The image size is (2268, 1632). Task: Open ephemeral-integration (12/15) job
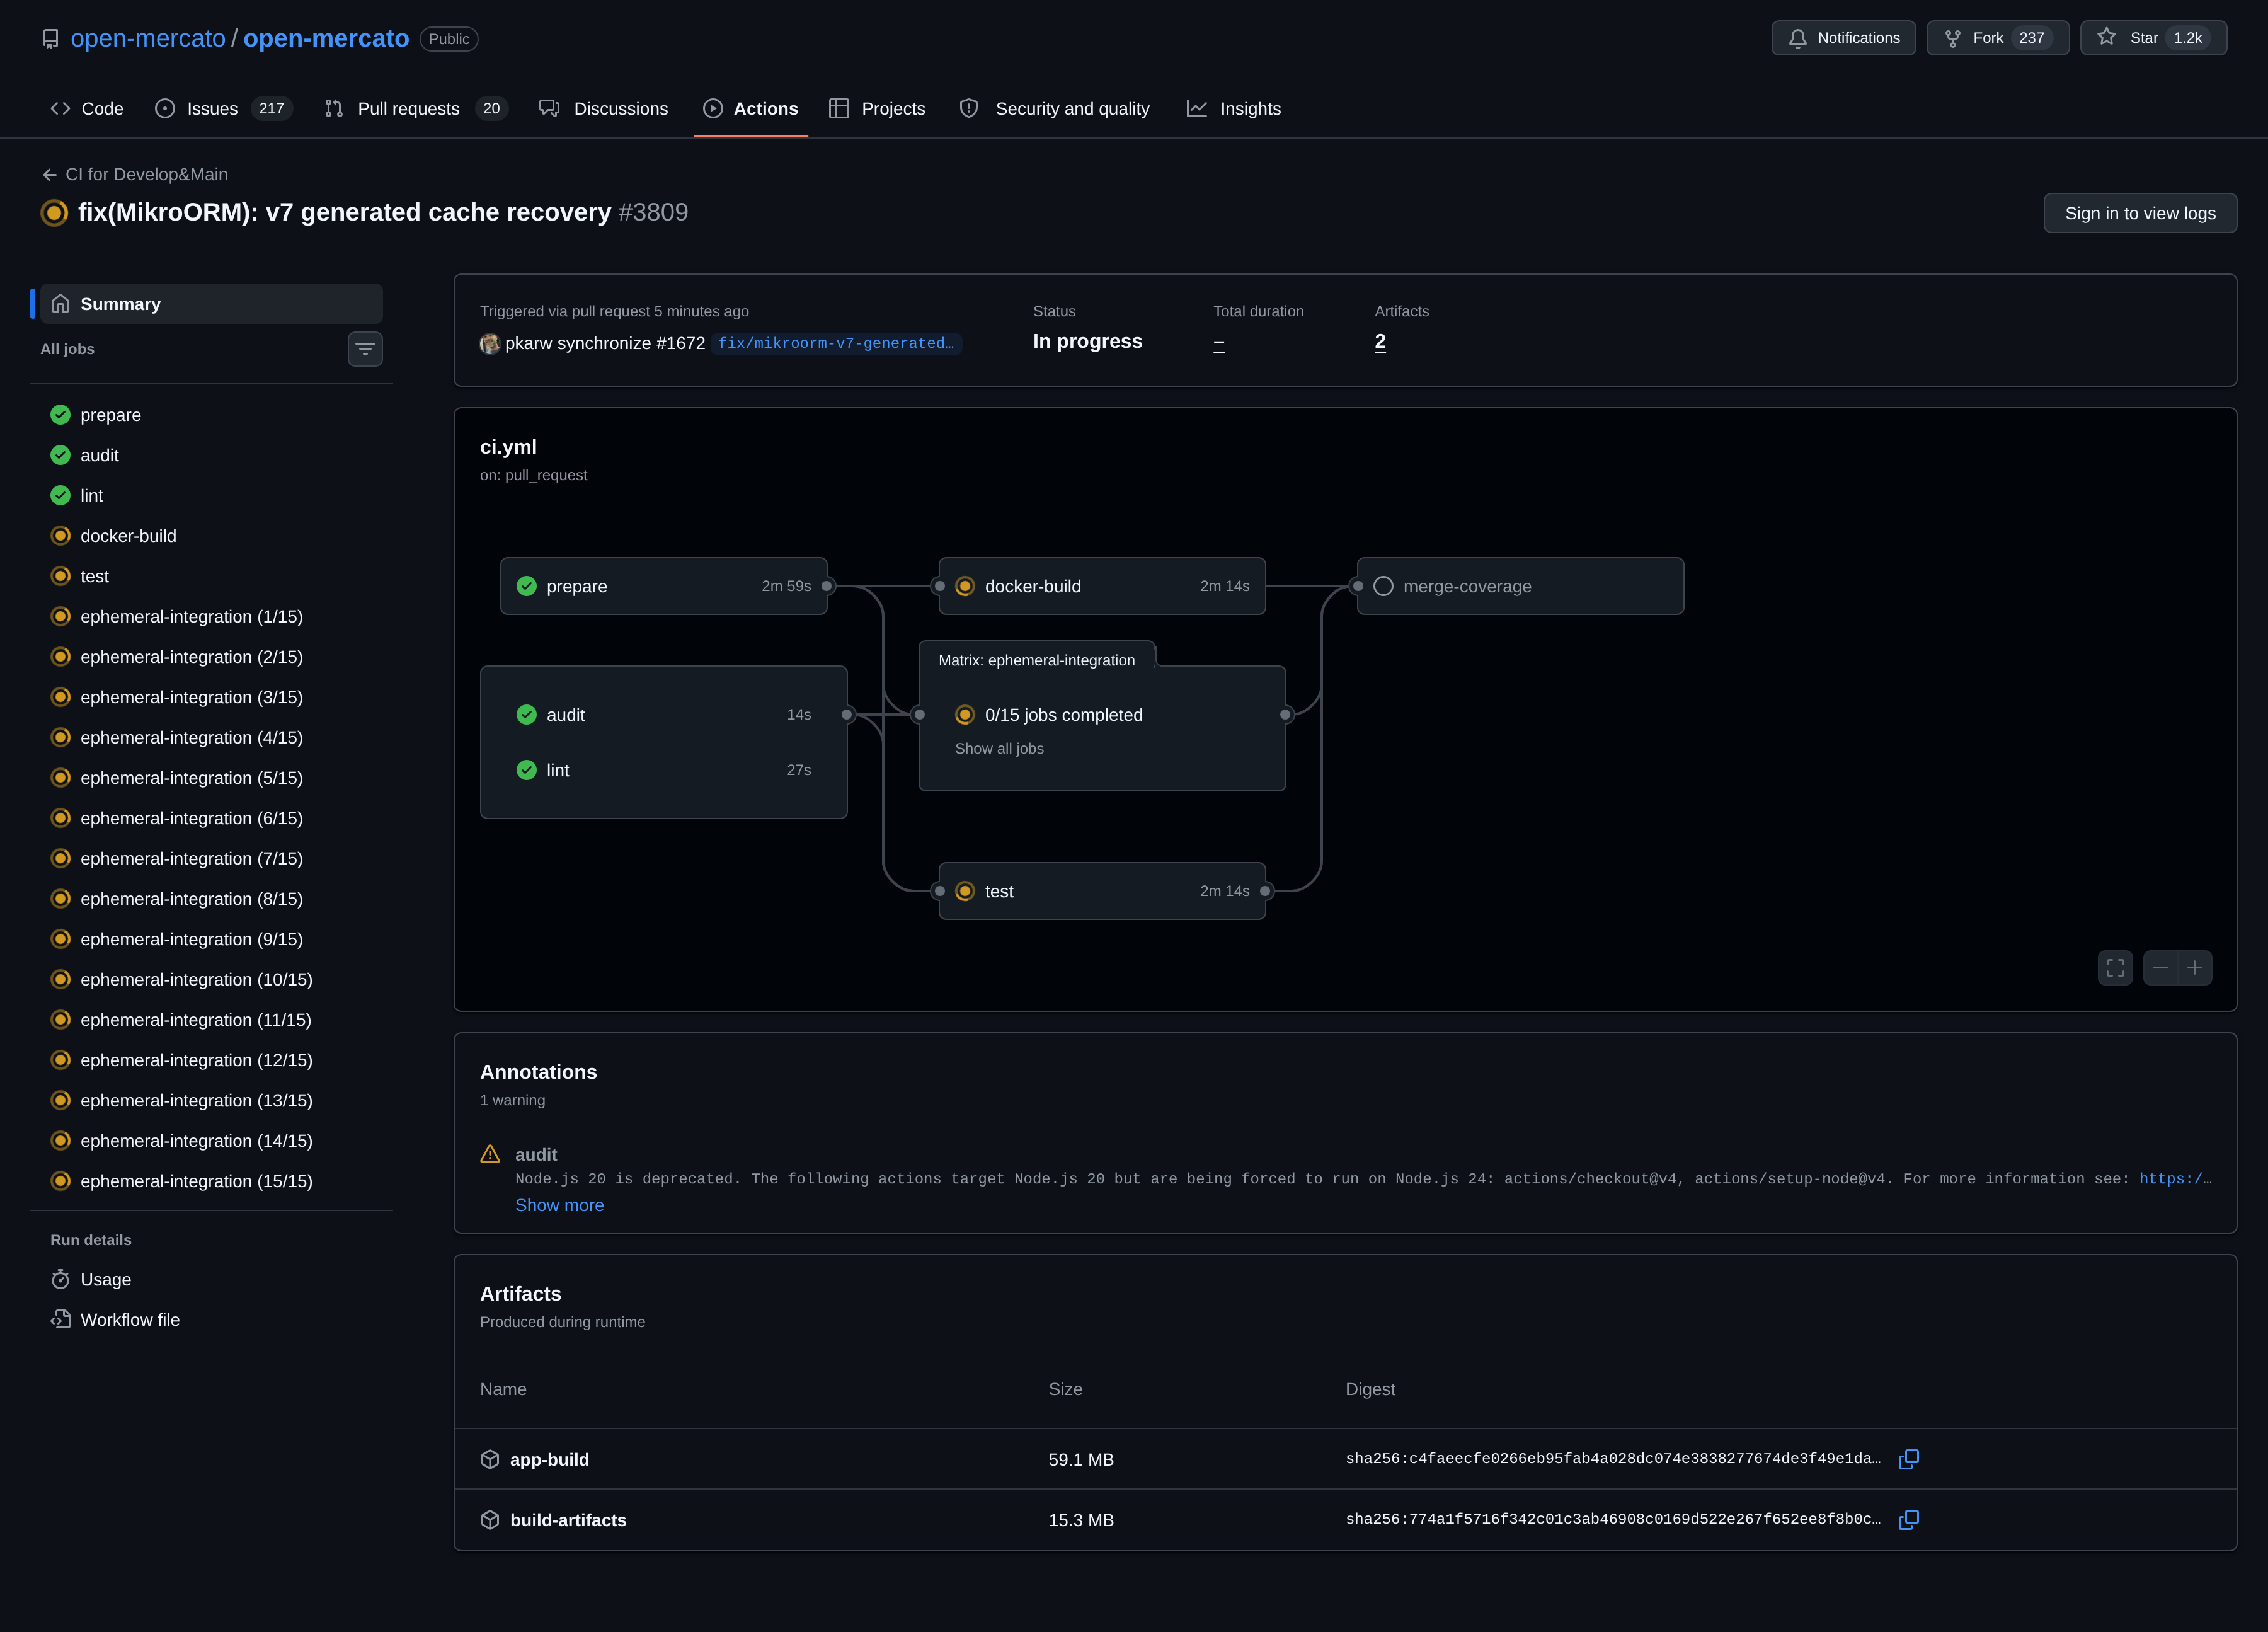click(x=212, y=1060)
